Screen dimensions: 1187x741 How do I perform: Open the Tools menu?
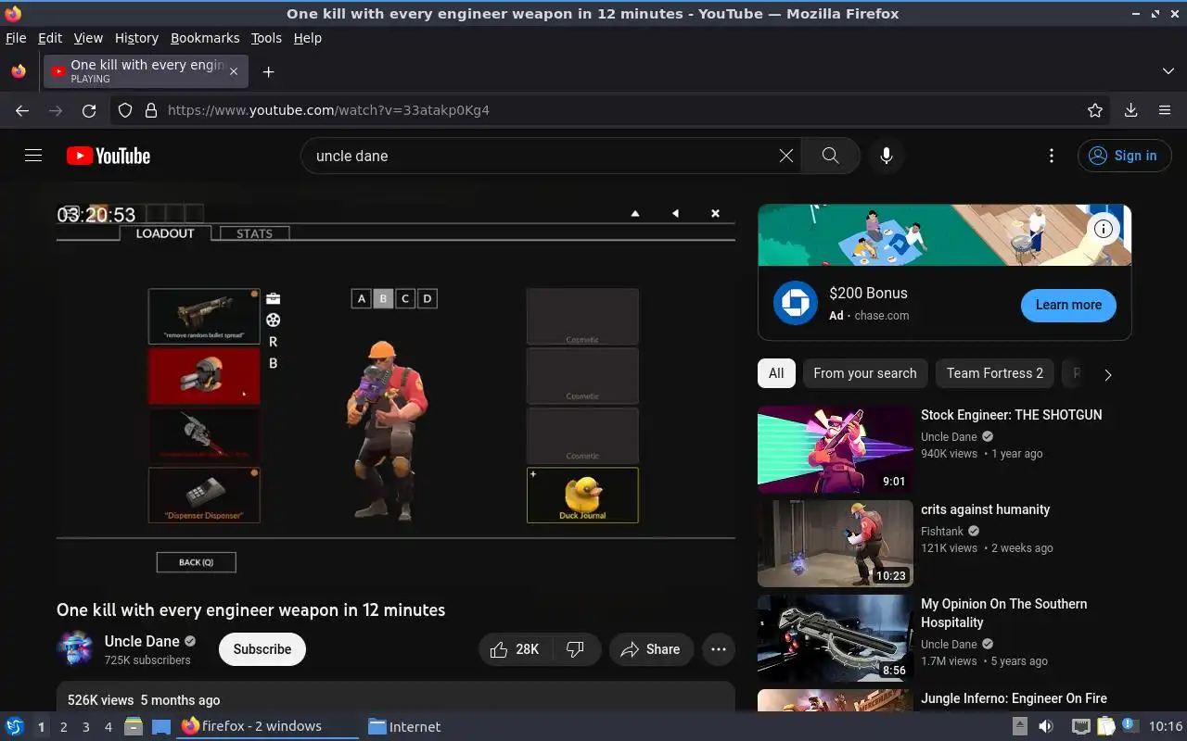tap(266, 38)
